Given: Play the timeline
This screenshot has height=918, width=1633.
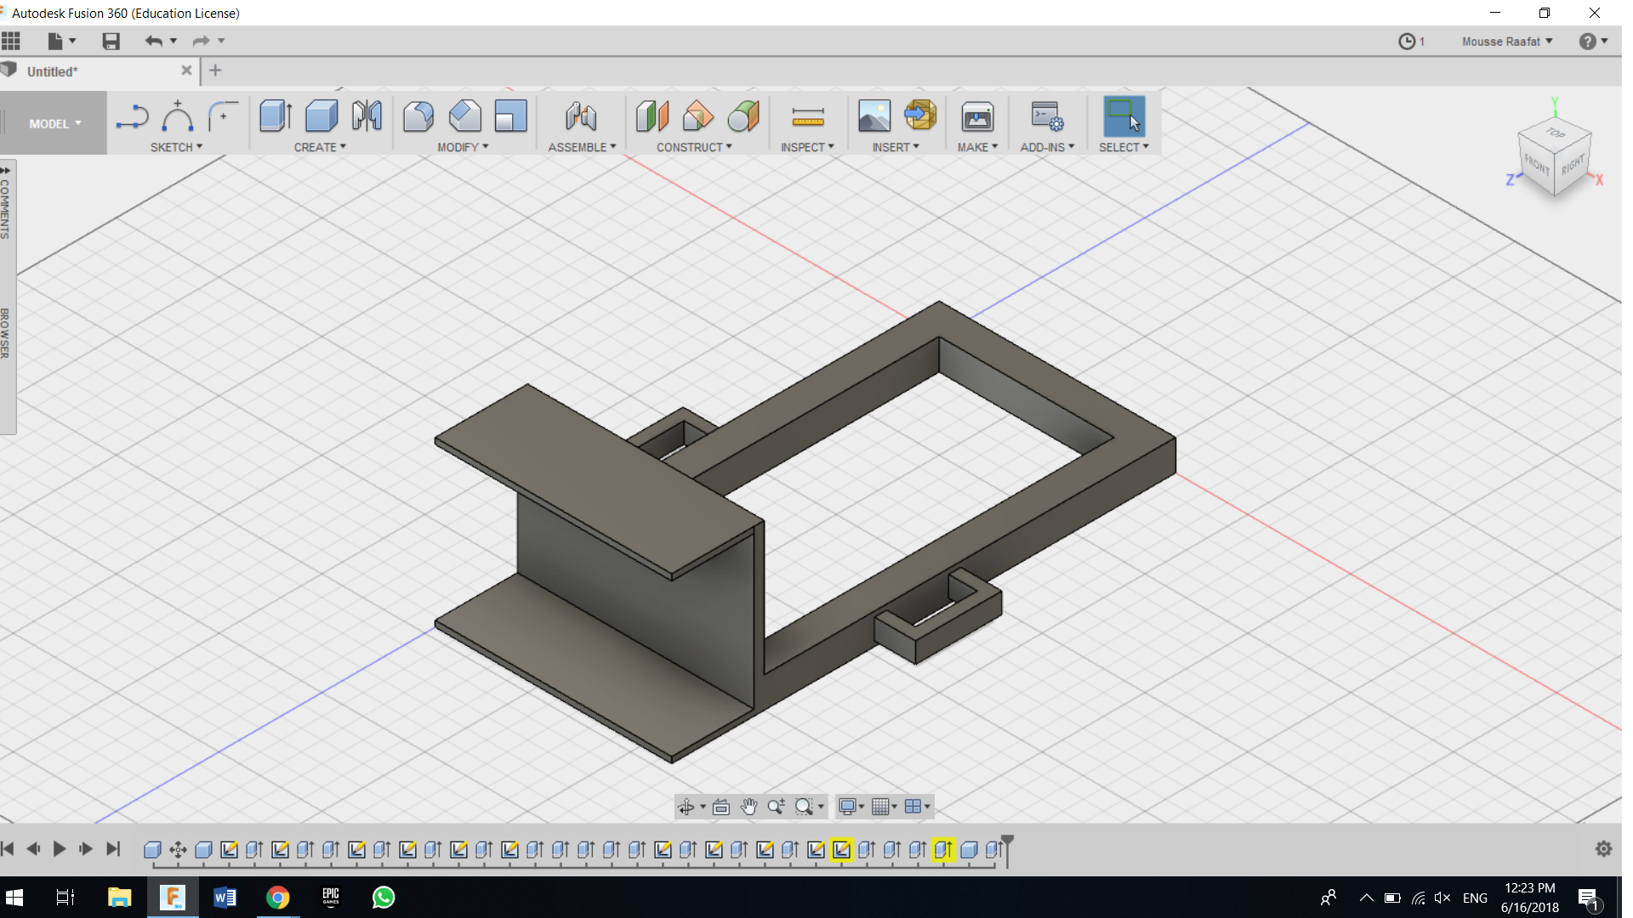Looking at the screenshot, I should [x=60, y=848].
